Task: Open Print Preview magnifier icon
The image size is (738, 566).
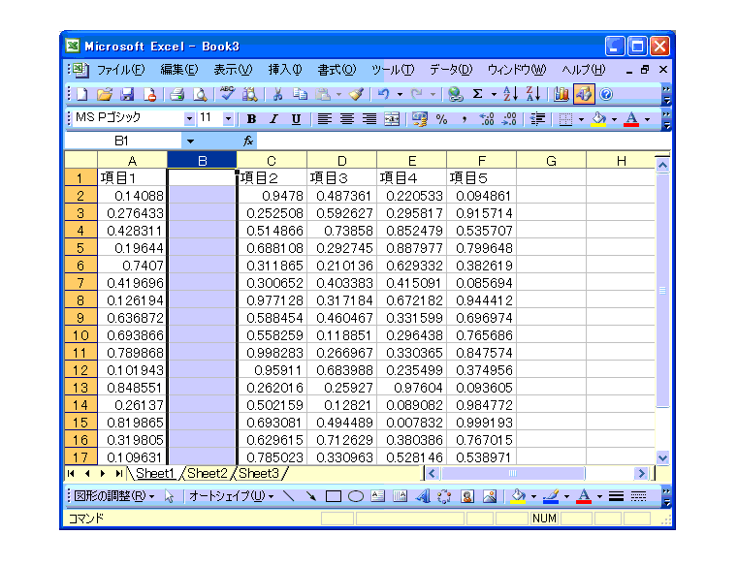Action: click(x=200, y=95)
